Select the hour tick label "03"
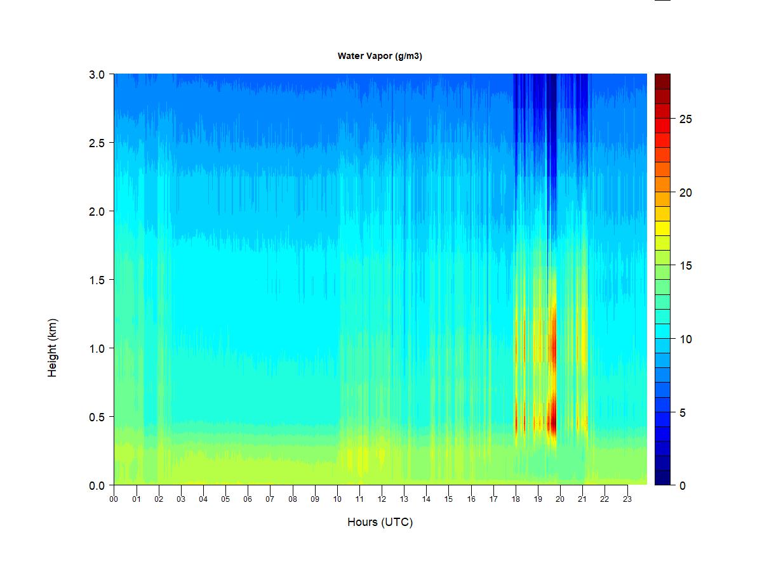 click(180, 499)
